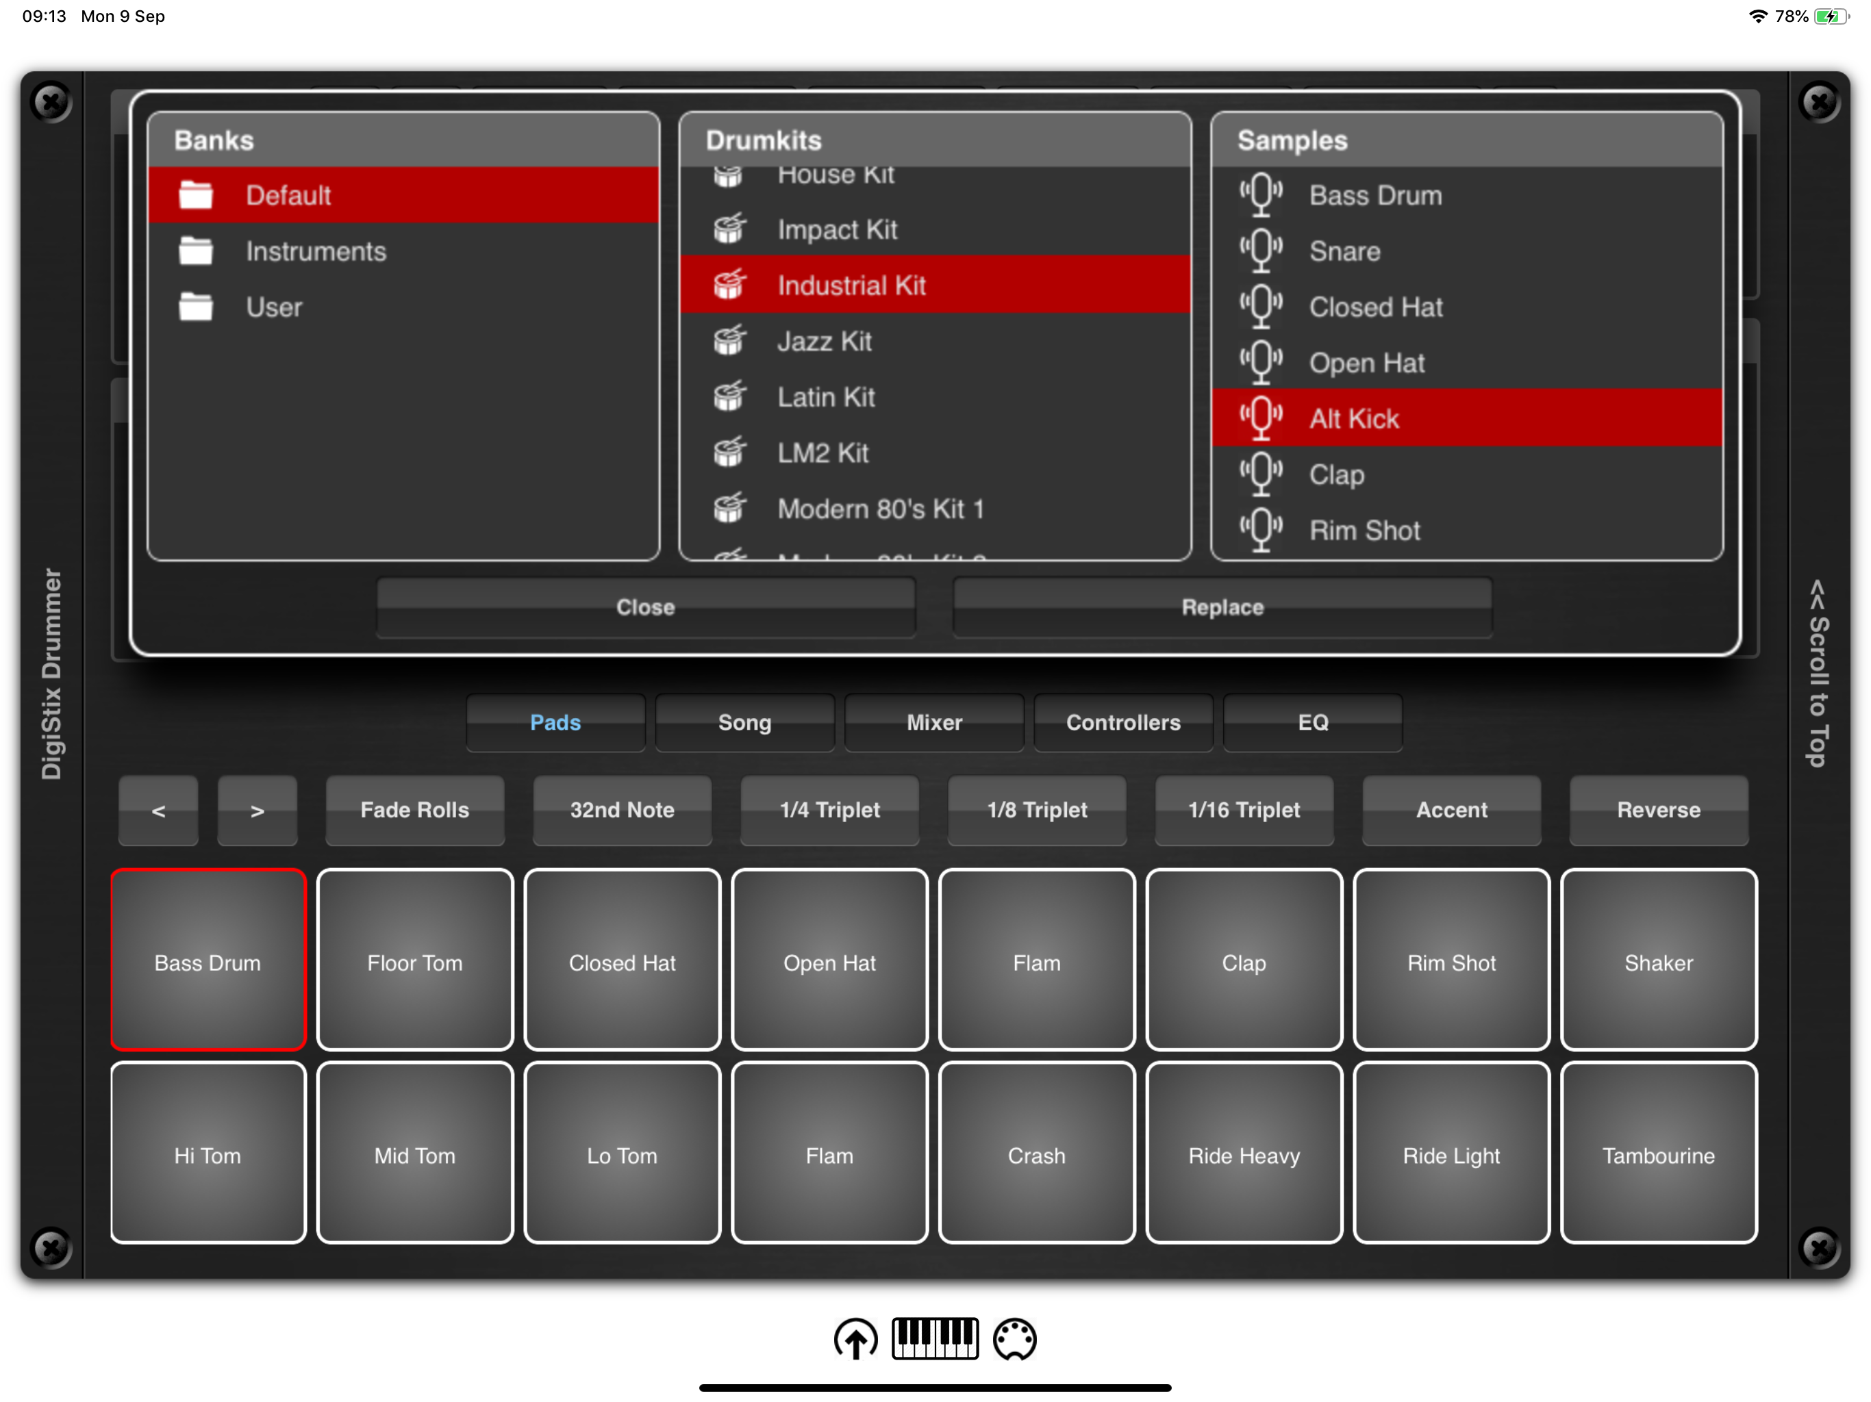Tap the Crash drum pad
The height and width of the screenshot is (1402, 1871).
[x=1036, y=1154]
